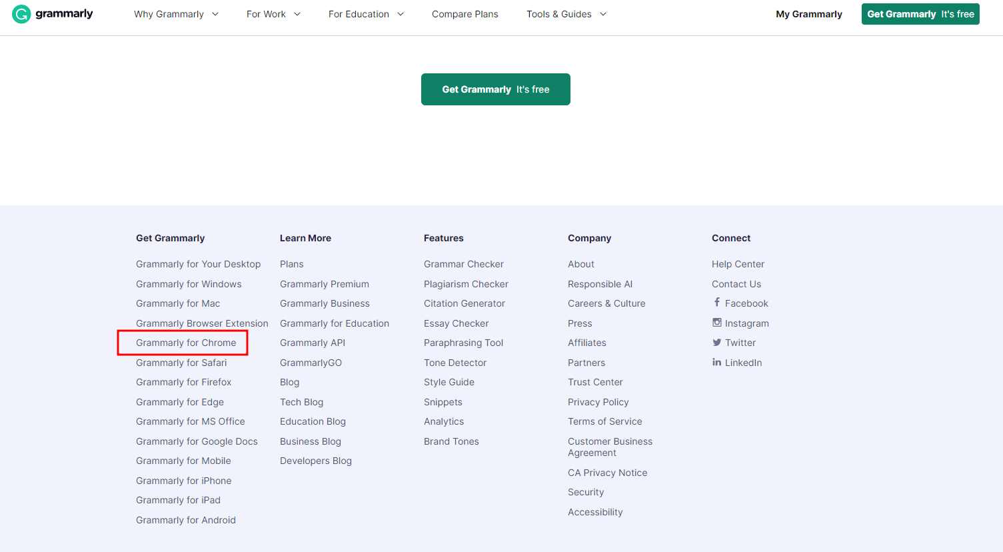Open Citation Generator link
The height and width of the screenshot is (552, 1003).
pyautogui.click(x=465, y=303)
